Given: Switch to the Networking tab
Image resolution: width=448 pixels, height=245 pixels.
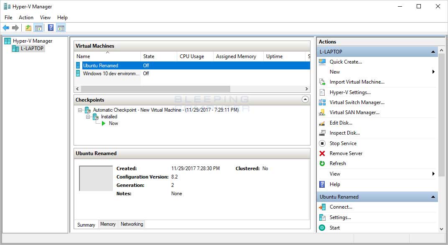Looking at the screenshot, I should 132,224.
